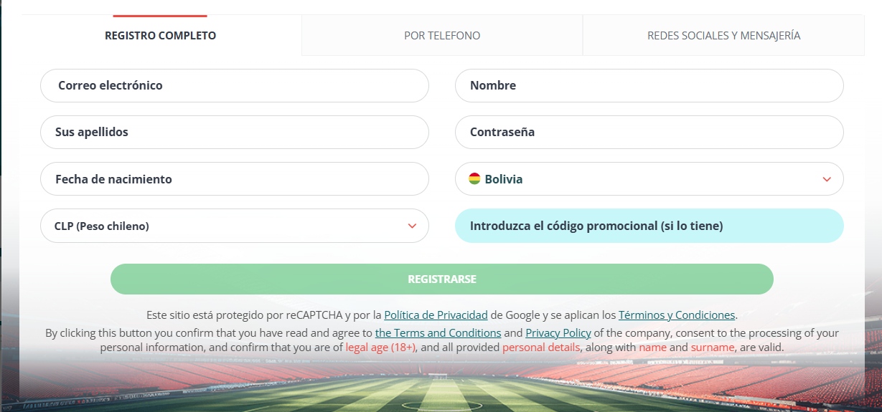Expand the country dropdown arrow
882x412 pixels.
(x=827, y=179)
